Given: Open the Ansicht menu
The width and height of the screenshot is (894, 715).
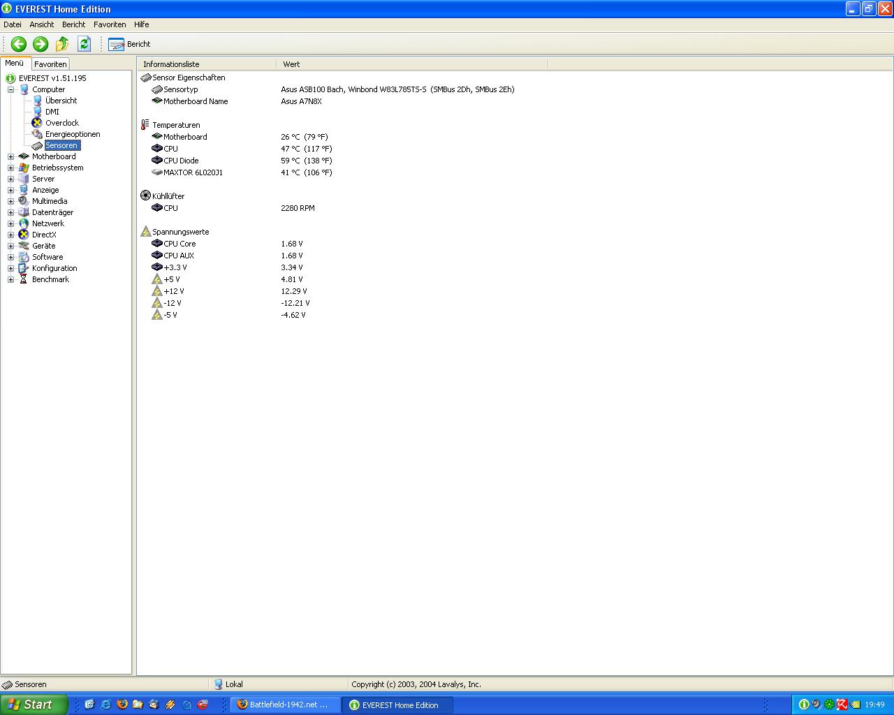Looking at the screenshot, I should [42, 24].
